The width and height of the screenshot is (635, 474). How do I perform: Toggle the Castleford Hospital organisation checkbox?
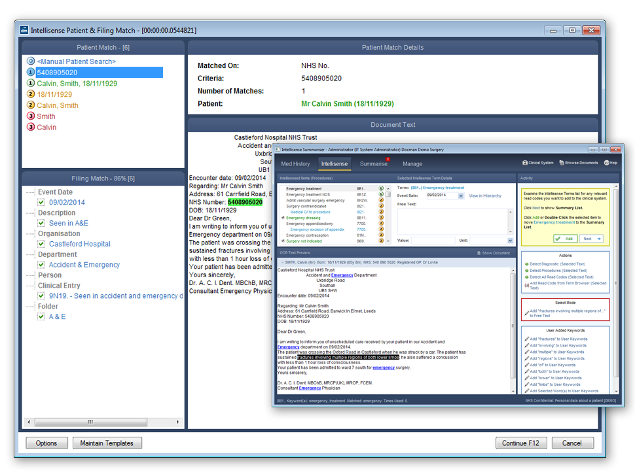(x=41, y=244)
